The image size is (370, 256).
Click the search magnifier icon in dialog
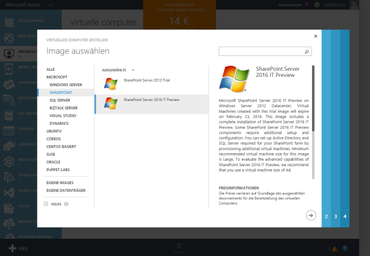[x=306, y=51]
